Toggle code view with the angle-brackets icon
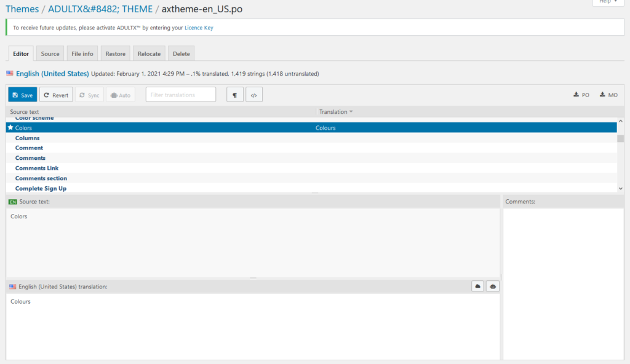Screen dimensions: 630x364 254,95
